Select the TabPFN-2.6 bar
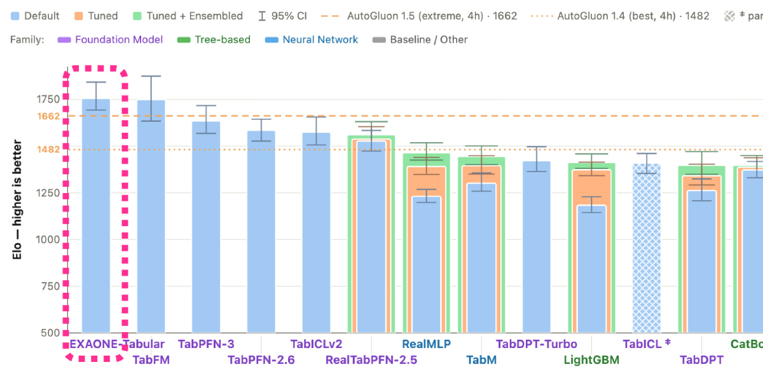763x381 pixels. pyautogui.click(x=261, y=232)
